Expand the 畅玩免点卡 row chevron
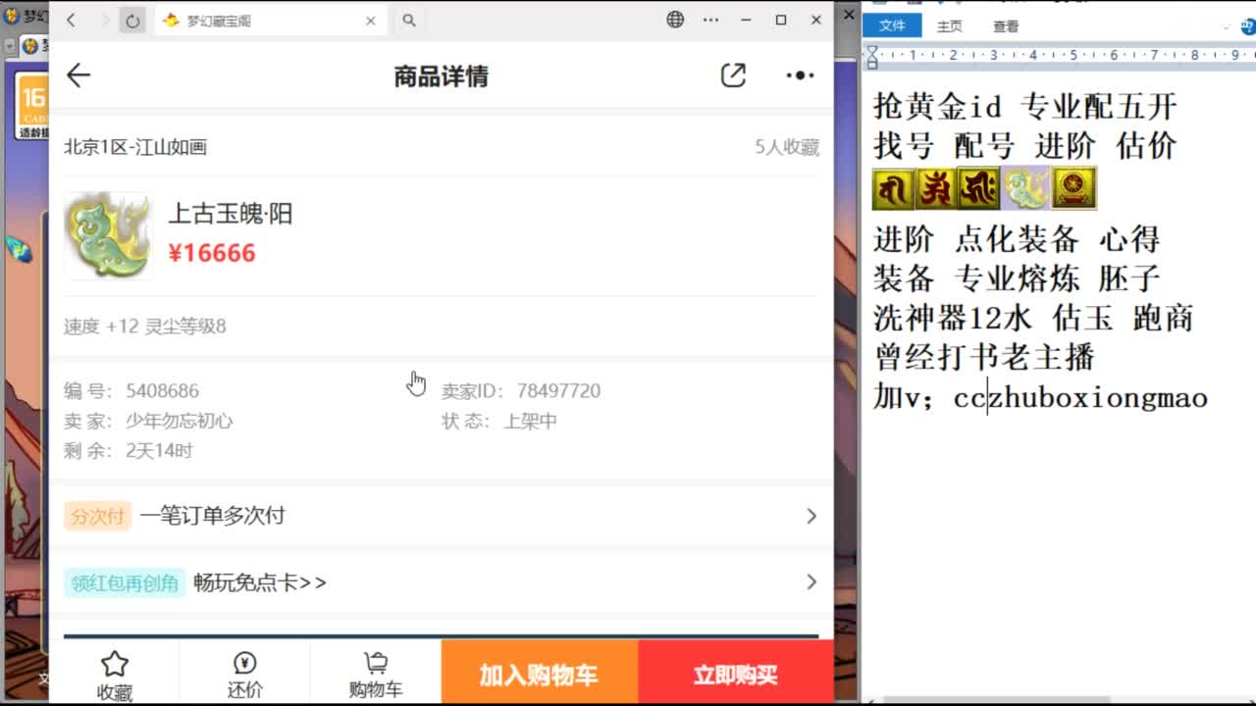Screen dimensions: 1256x706 coord(811,582)
